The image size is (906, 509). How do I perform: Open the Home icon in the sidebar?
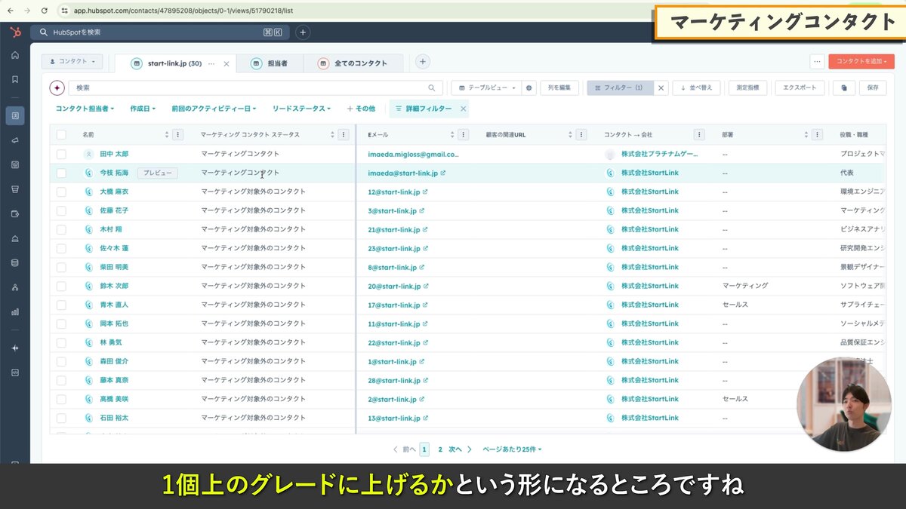[14, 55]
